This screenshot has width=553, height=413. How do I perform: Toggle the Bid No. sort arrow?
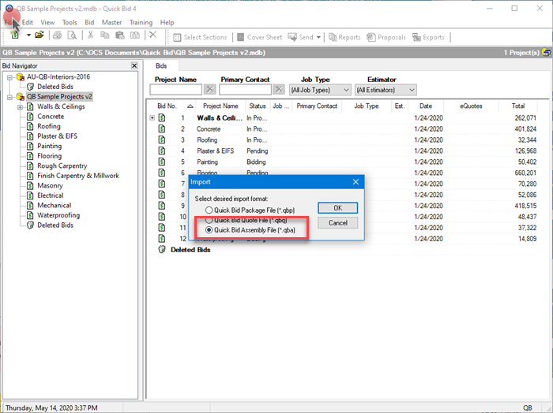tap(190, 106)
